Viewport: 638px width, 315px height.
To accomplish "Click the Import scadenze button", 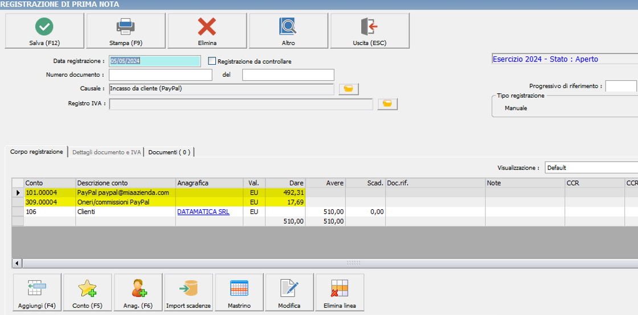I will [189, 292].
